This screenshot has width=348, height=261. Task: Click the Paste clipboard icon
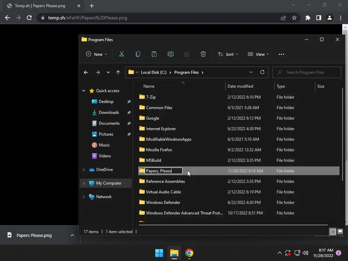tap(154, 54)
